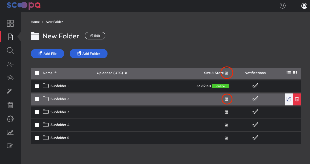Click the Size & State column header

pos(214,73)
